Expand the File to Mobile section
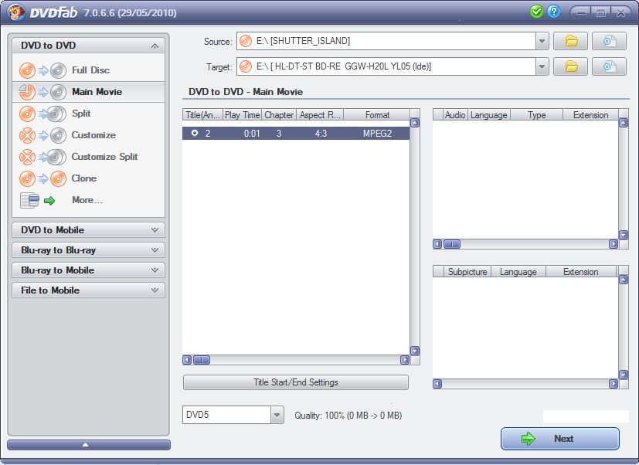This screenshot has width=639, height=465. point(88,290)
